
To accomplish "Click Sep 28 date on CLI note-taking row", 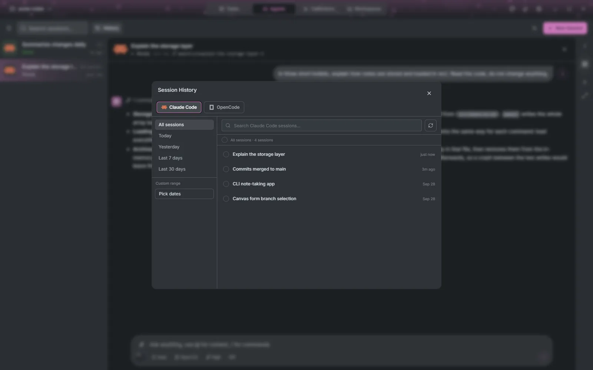I will 429,184.
